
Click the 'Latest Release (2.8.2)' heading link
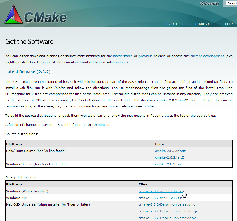coord(28,72)
